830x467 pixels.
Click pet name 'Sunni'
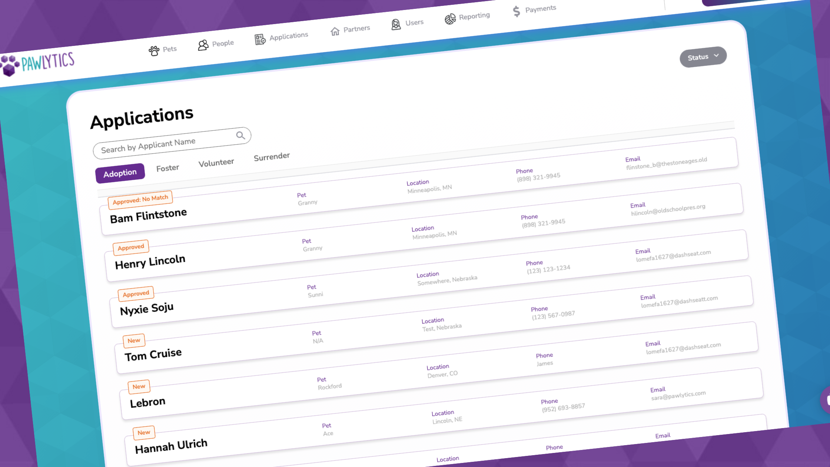pyautogui.click(x=315, y=295)
